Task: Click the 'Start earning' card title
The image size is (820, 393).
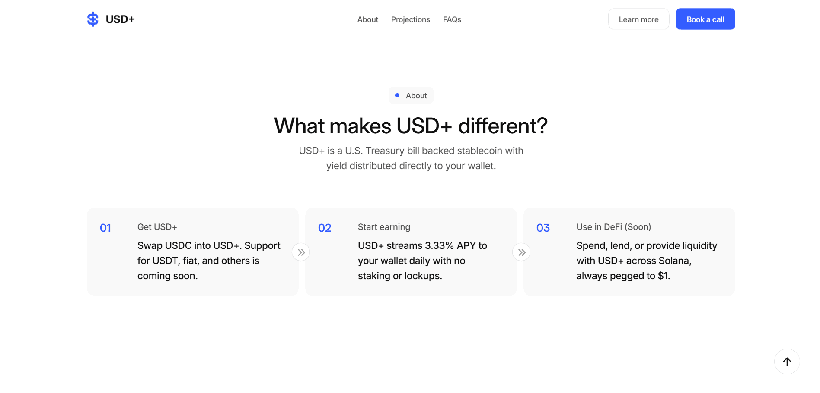Action: coord(384,227)
